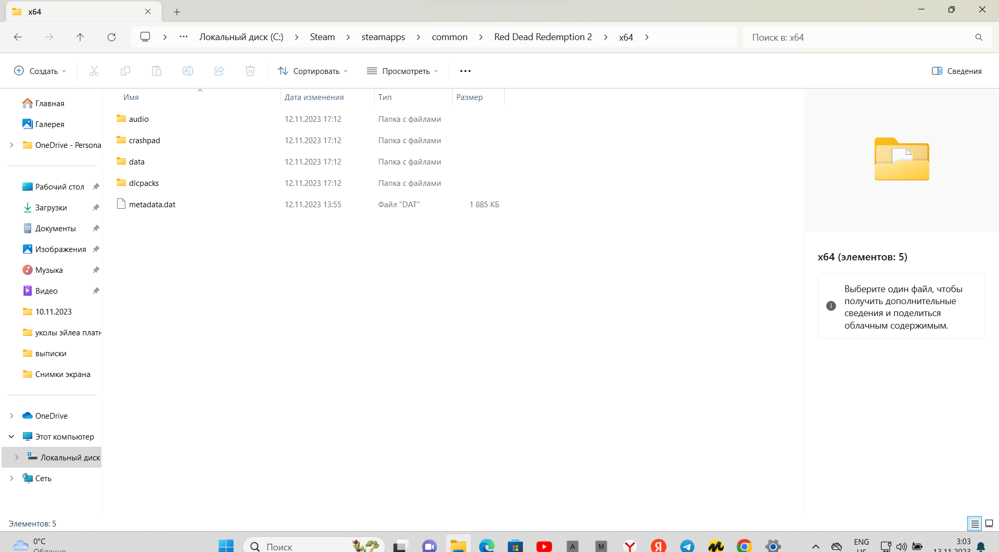Click the Share icon in the toolbar
The image size is (999, 552).
219,71
